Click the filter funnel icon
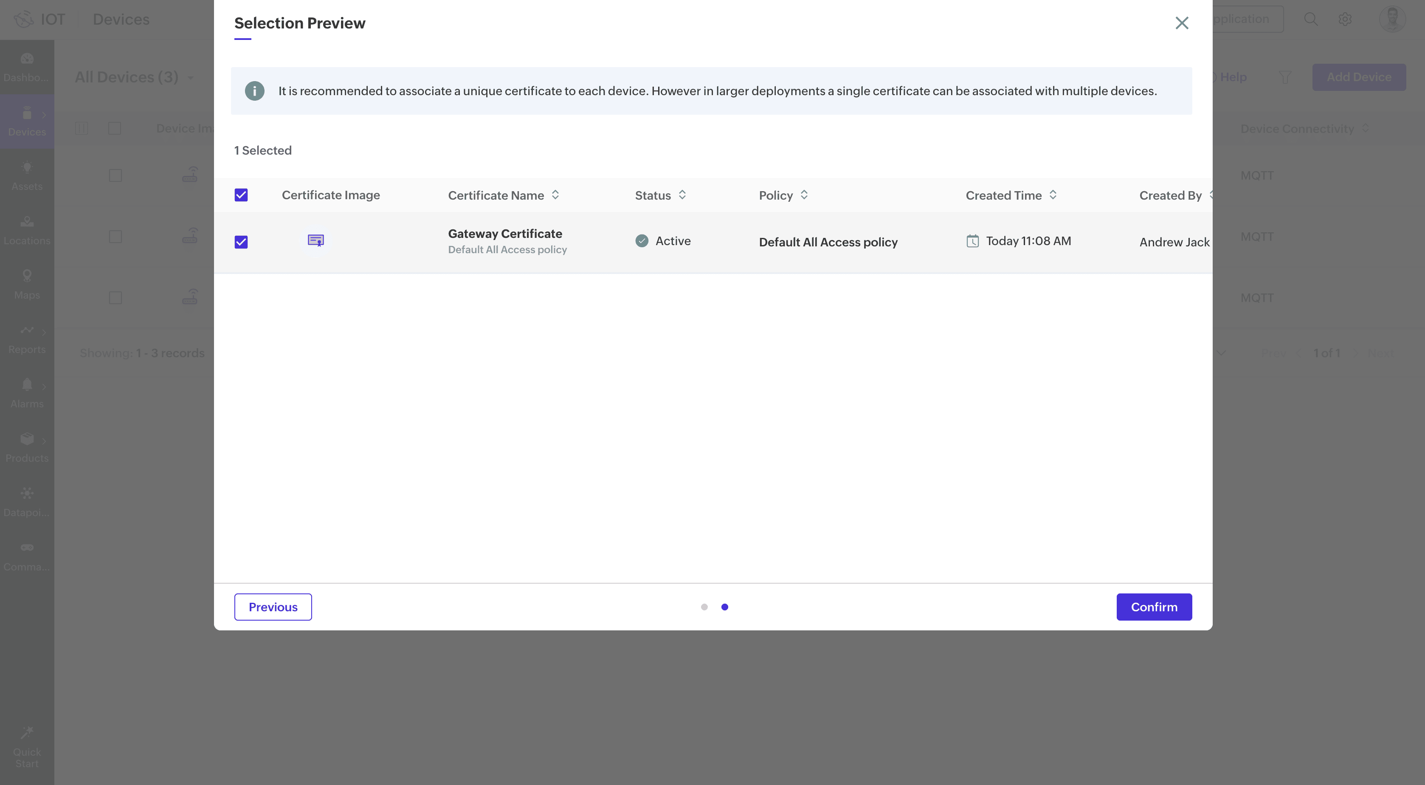The width and height of the screenshot is (1425, 785). tap(1285, 77)
